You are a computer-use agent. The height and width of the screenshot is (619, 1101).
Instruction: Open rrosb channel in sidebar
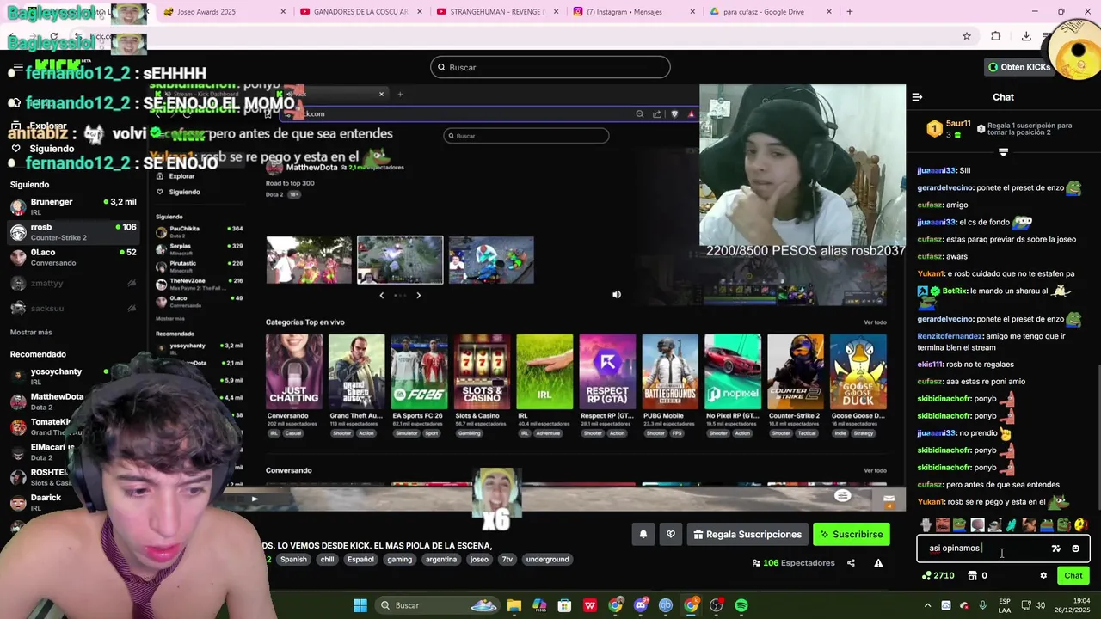[x=73, y=232]
